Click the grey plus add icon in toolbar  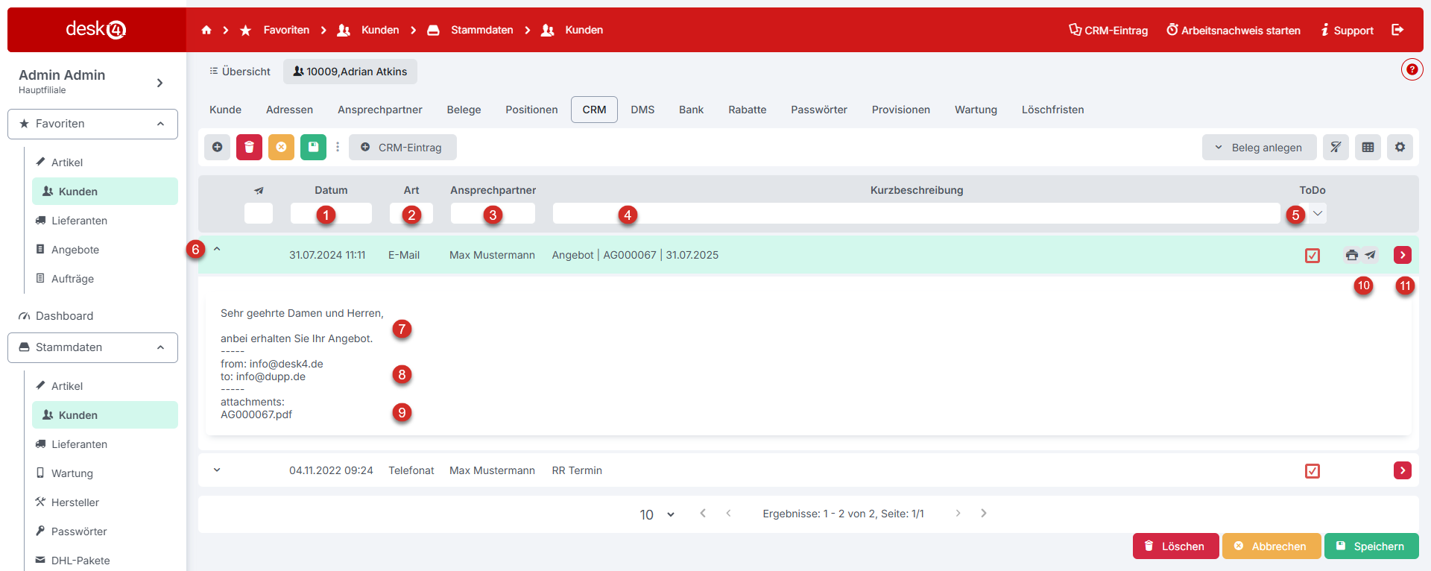pyautogui.click(x=217, y=148)
